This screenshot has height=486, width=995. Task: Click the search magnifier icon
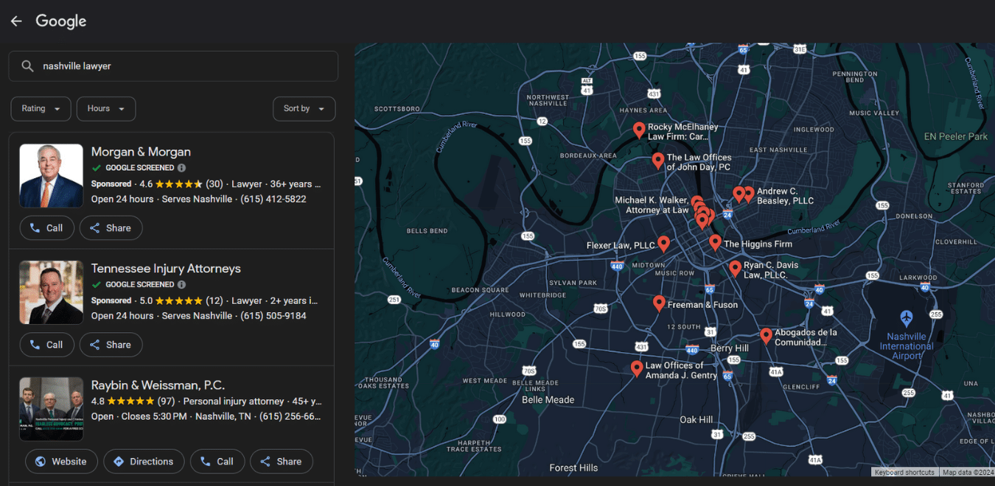(x=27, y=66)
